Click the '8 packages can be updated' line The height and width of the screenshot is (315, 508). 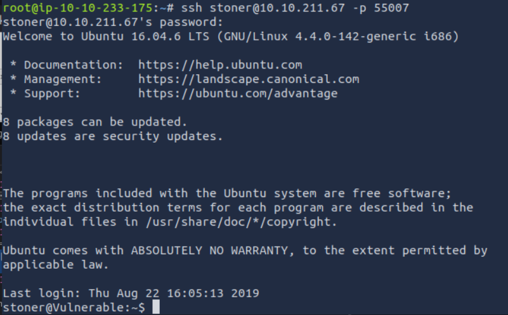pos(94,122)
